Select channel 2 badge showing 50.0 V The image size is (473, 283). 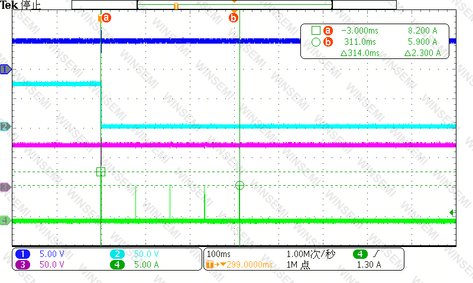pos(117,254)
